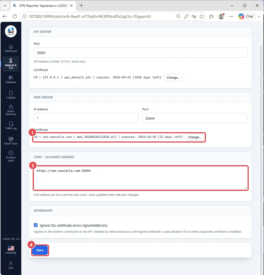Viewport: 264px width, 275px height.
Task: Open Traffic Log page
Action: 11,126
